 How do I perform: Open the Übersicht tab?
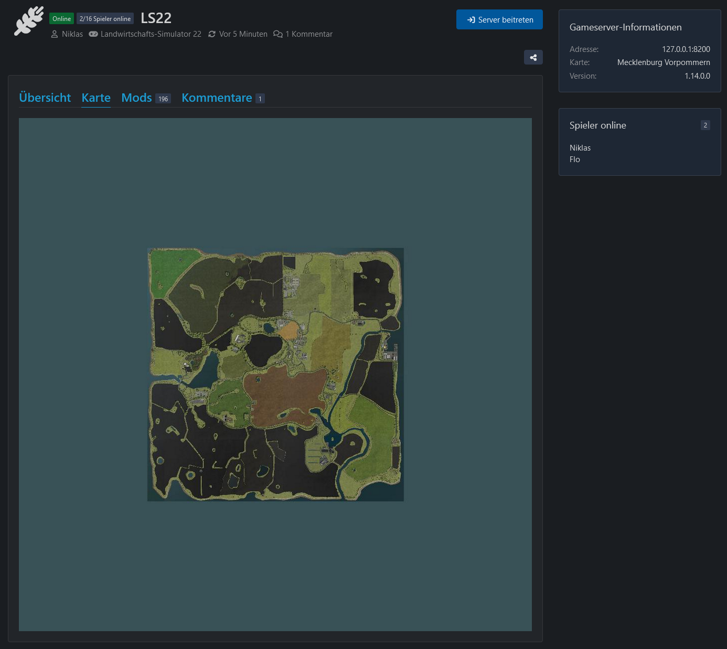(45, 98)
